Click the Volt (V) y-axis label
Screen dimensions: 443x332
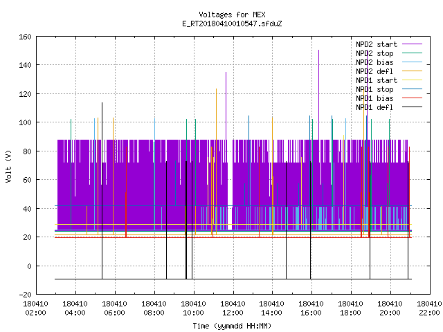9,166
